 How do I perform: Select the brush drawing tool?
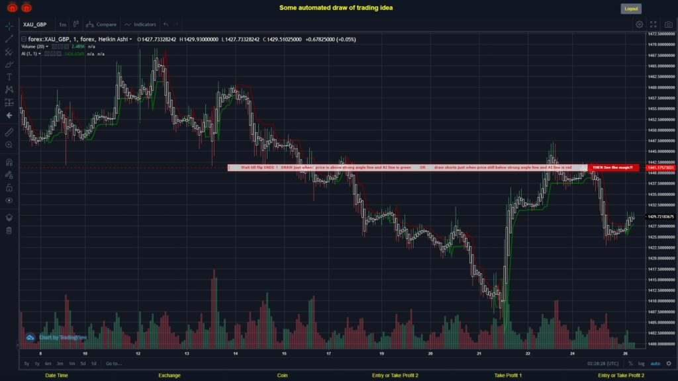point(9,64)
